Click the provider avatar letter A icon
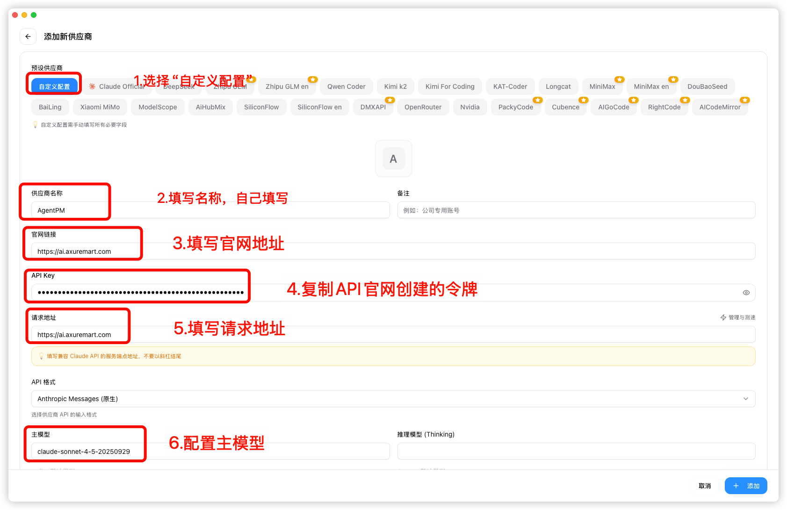Viewport: 787px width, 510px height. 393,159
